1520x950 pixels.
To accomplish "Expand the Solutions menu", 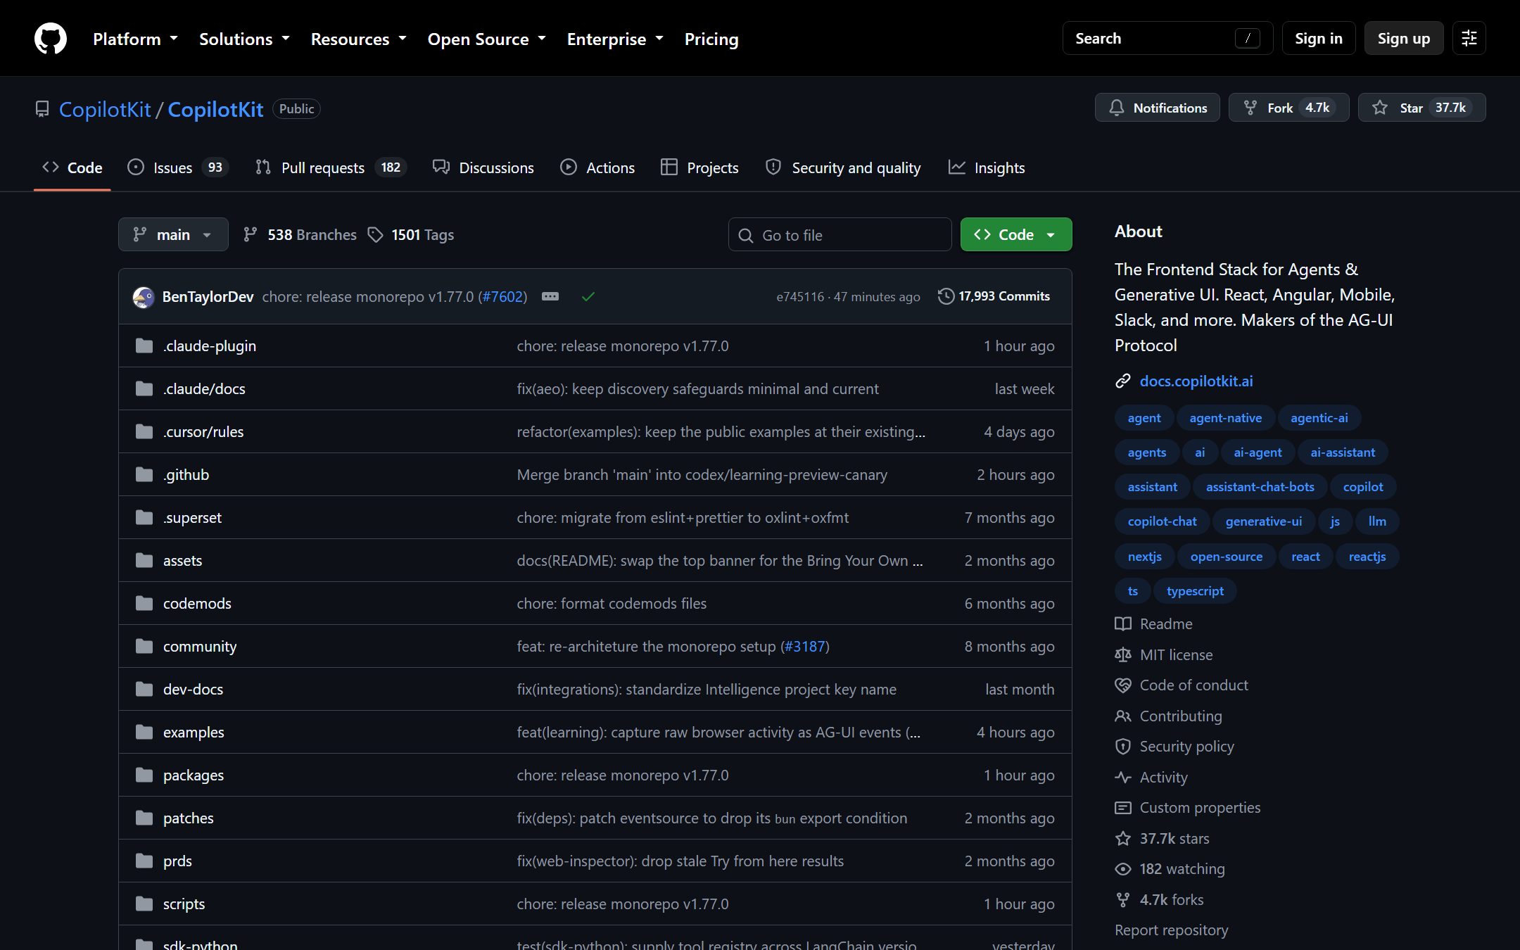I will coord(244,39).
